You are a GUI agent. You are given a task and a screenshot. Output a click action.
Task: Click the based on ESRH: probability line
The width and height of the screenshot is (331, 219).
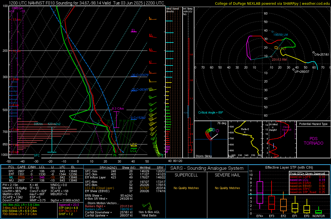coord(307,183)
